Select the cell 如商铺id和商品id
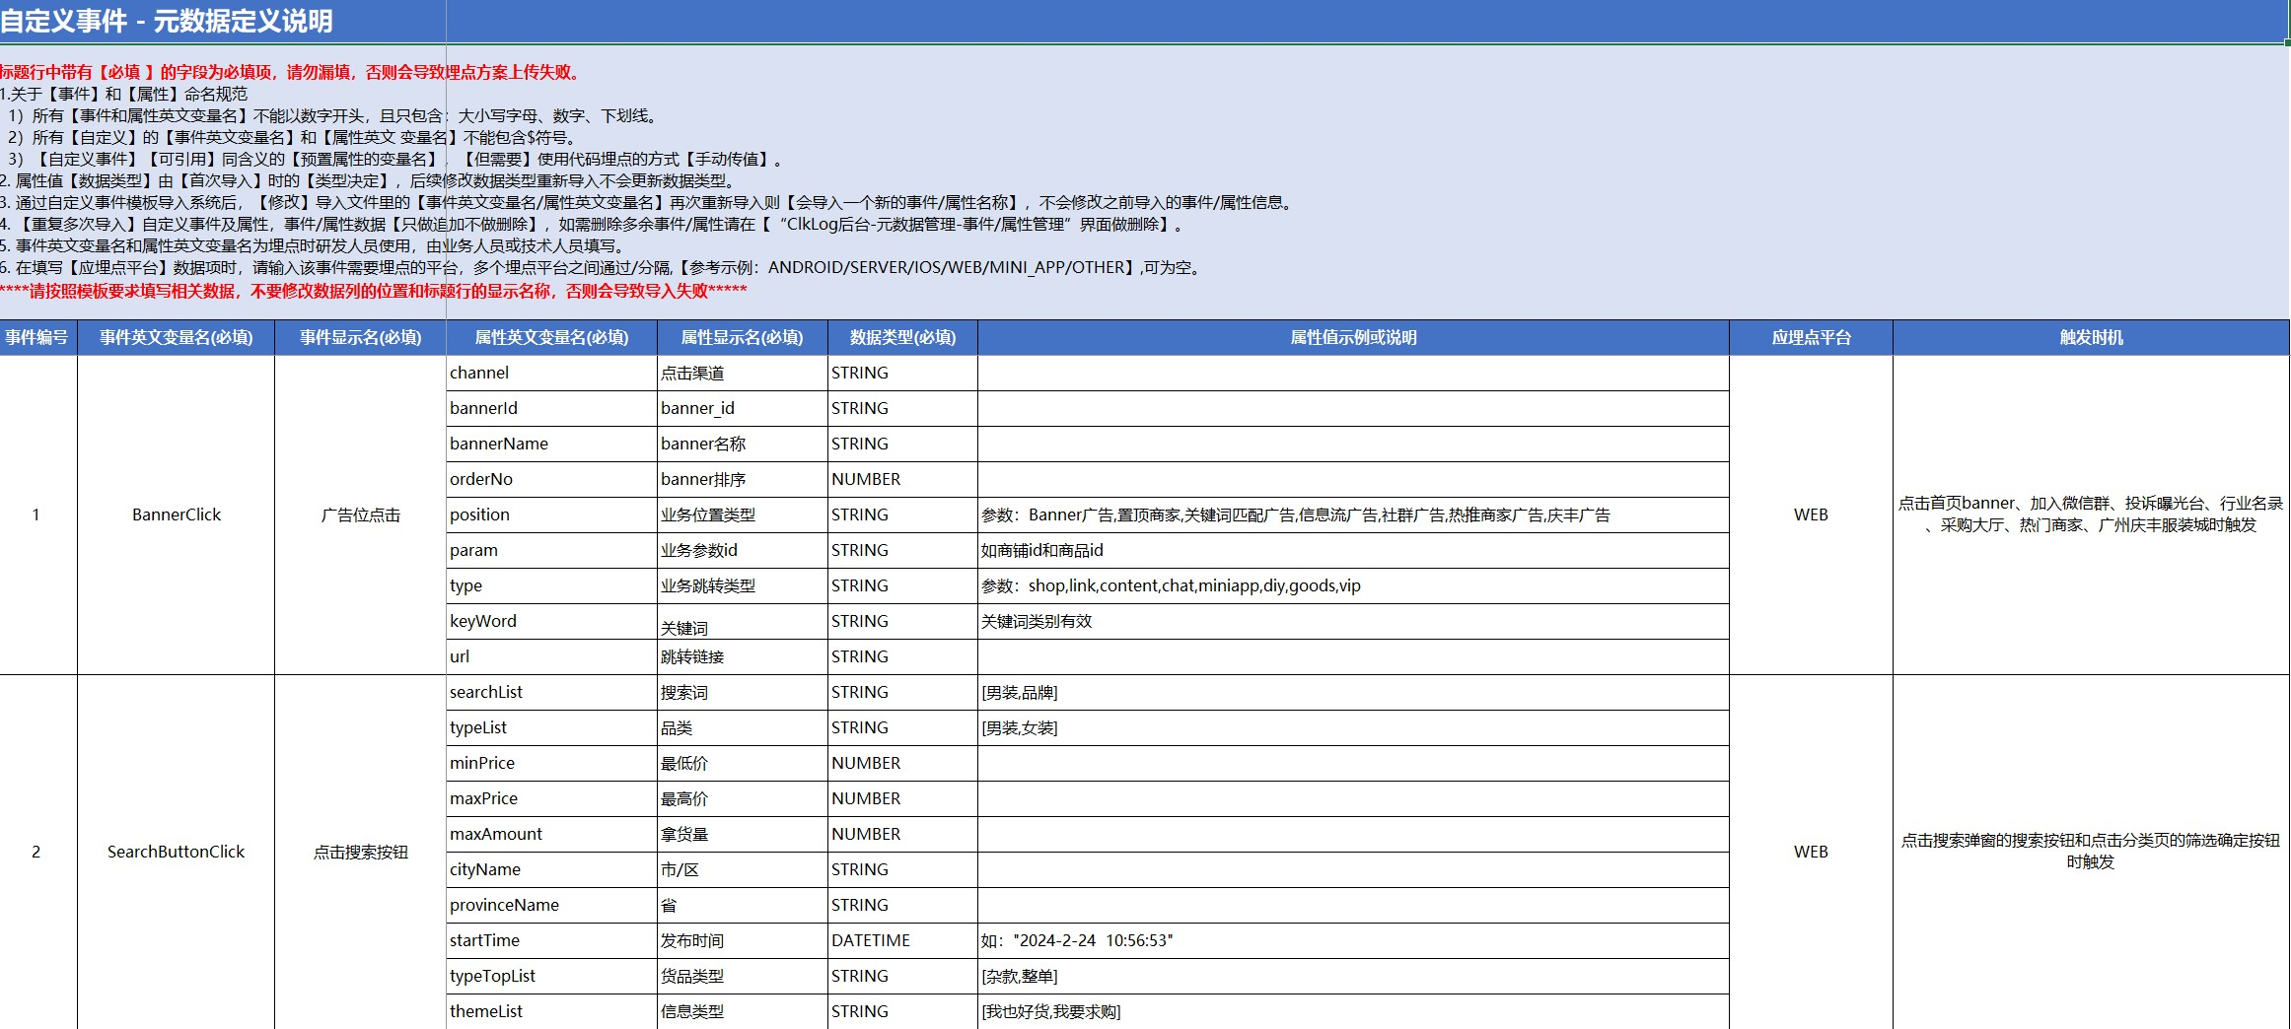The image size is (2291, 1029). click(1353, 550)
